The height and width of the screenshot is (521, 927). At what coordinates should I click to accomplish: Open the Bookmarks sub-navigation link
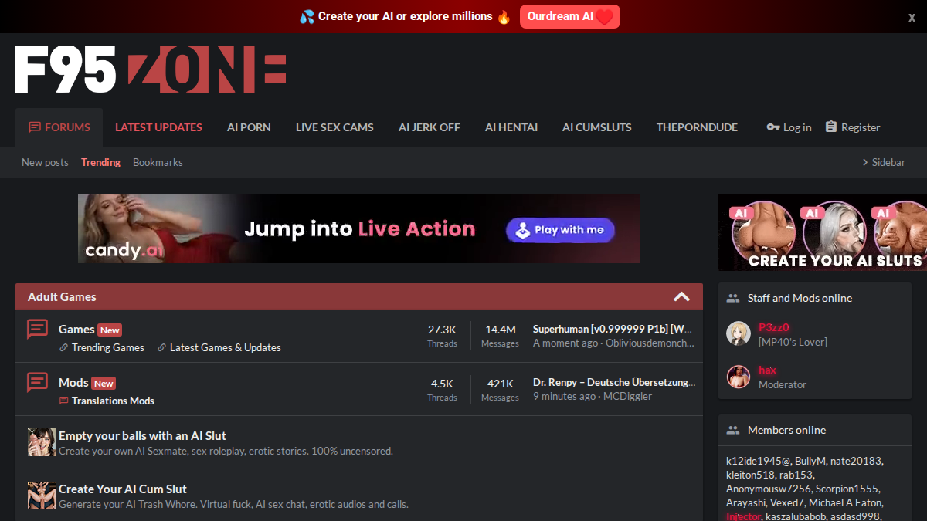point(158,162)
